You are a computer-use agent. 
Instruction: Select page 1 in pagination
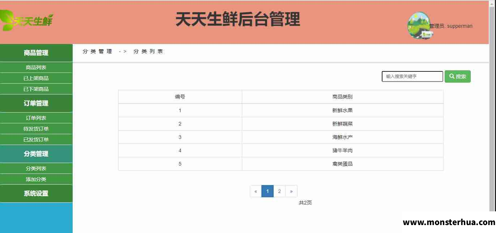pyautogui.click(x=268, y=191)
